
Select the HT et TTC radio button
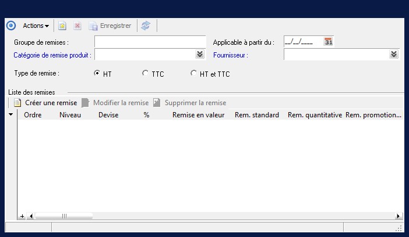tap(193, 73)
